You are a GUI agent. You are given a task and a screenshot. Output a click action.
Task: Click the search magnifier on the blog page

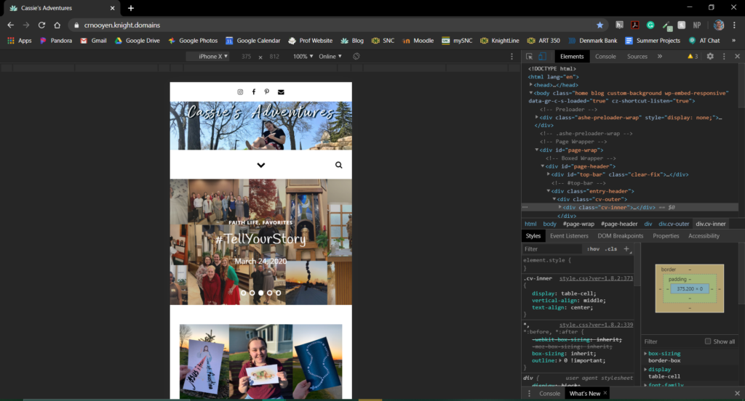338,165
